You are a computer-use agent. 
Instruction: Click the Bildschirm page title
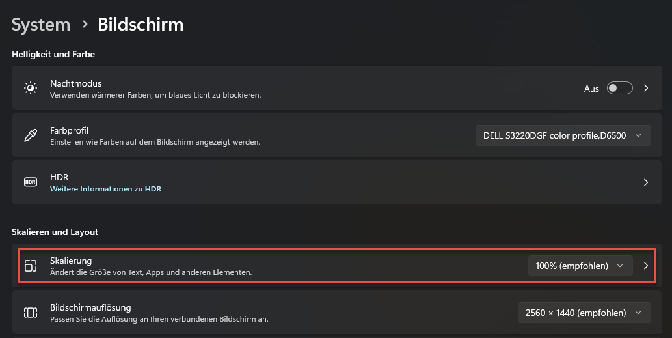[141, 25]
